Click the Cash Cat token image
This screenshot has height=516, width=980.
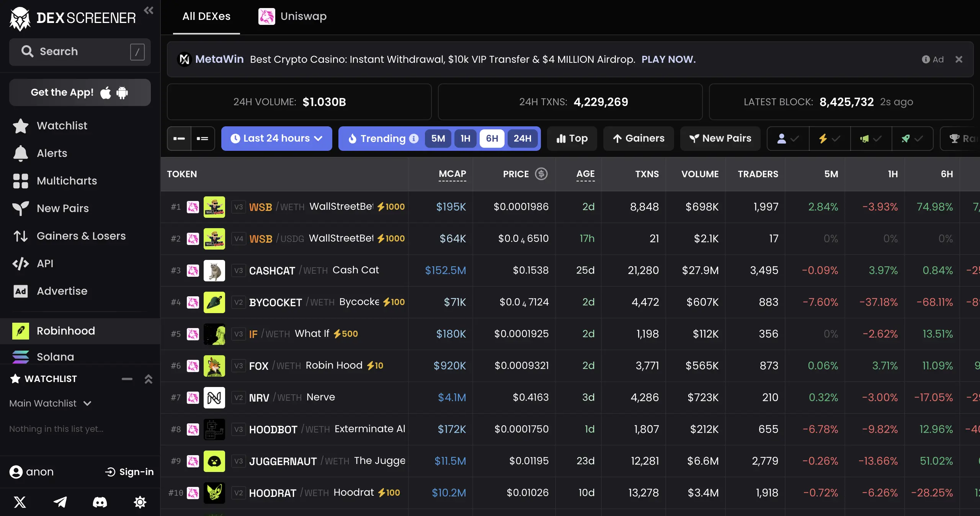[x=214, y=271]
